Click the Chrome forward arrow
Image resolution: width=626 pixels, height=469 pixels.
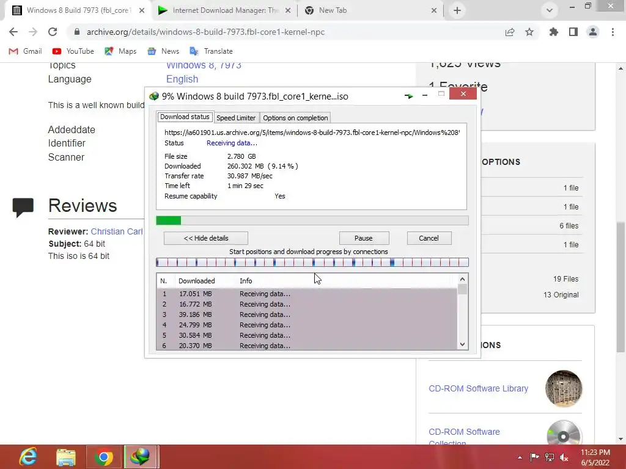click(33, 32)
